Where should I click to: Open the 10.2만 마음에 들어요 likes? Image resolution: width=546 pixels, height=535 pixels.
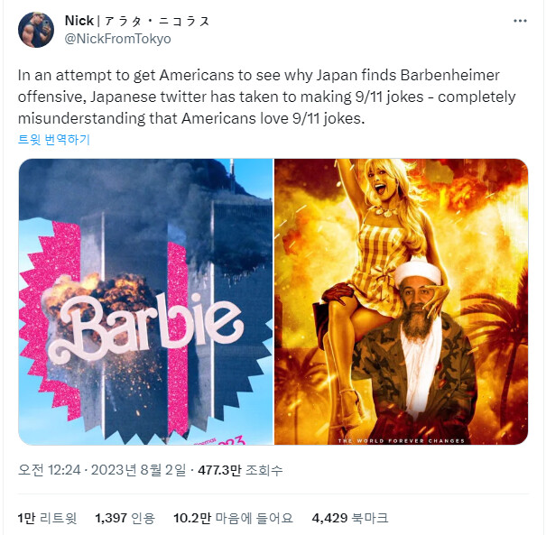coord(234,518)
